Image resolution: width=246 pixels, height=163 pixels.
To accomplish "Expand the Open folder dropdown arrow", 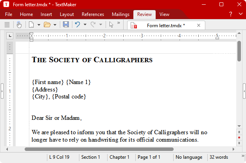I will (55, 25).
